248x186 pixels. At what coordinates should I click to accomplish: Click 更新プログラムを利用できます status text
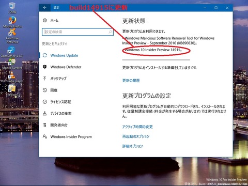click(144, 31)
